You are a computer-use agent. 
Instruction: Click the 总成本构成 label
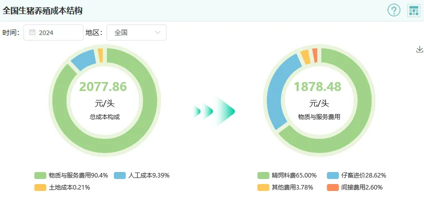click(x=104, y=117)
